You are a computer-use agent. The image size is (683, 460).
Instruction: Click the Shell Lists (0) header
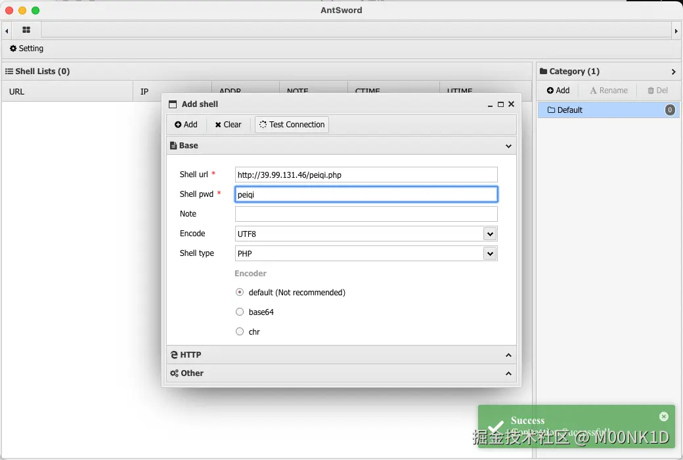pos(37,71)
